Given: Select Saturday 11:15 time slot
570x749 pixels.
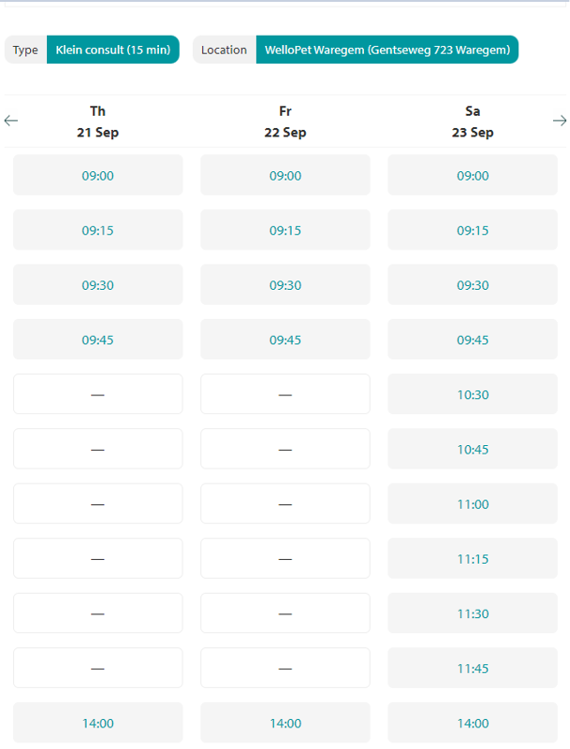Looking at the screenshot, I should coord(472,558).
